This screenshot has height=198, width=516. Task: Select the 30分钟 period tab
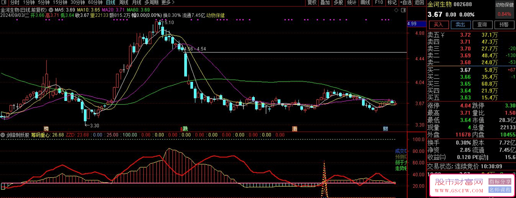(77, 3)
